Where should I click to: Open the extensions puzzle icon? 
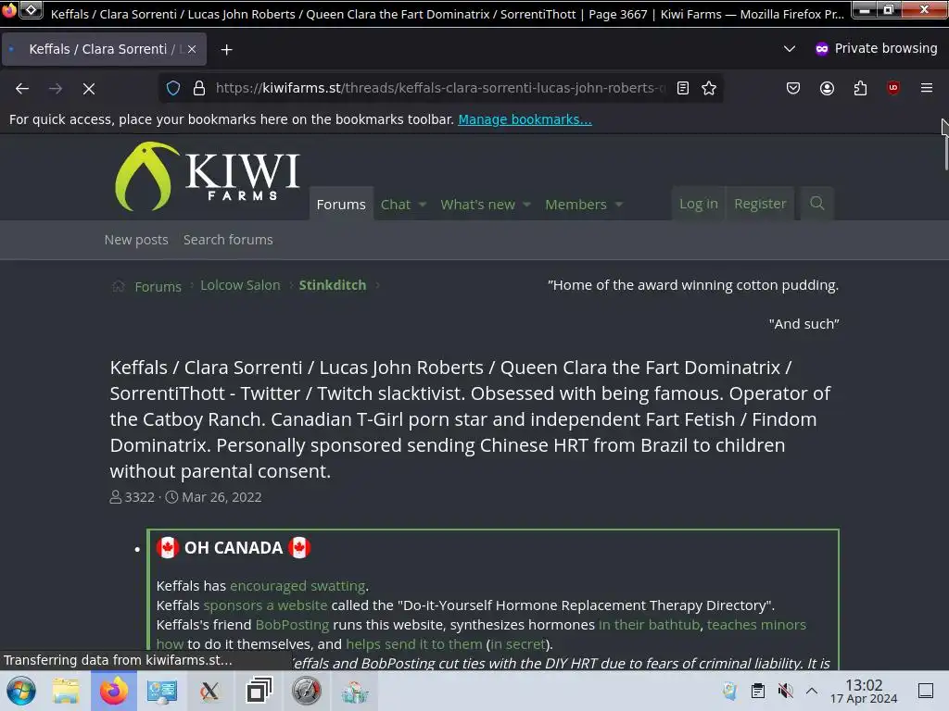[x=860, y=88]
